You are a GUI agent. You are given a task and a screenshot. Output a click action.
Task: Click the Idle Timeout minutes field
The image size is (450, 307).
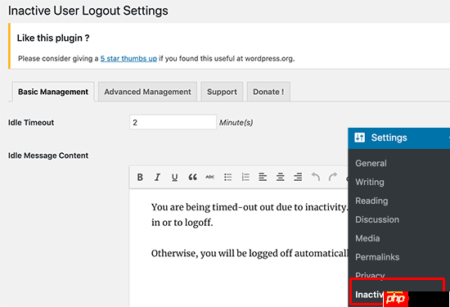click(173, 122)
